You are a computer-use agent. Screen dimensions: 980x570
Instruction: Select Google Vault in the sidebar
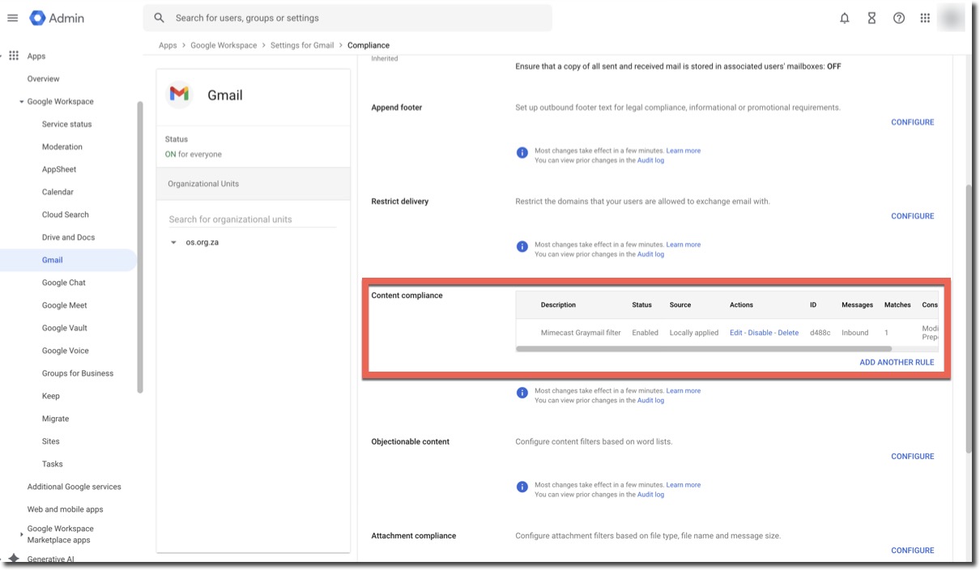64,328
